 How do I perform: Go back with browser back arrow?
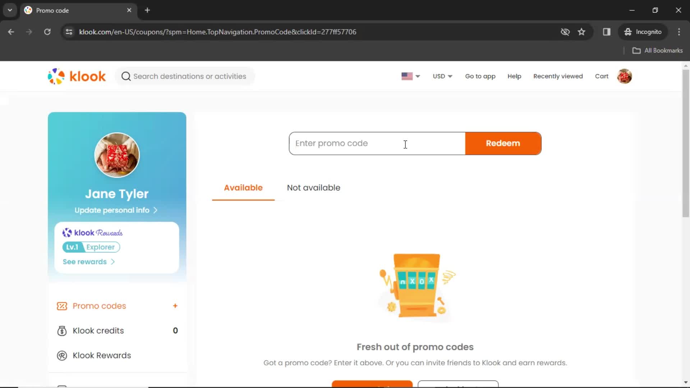click(11, 32)
